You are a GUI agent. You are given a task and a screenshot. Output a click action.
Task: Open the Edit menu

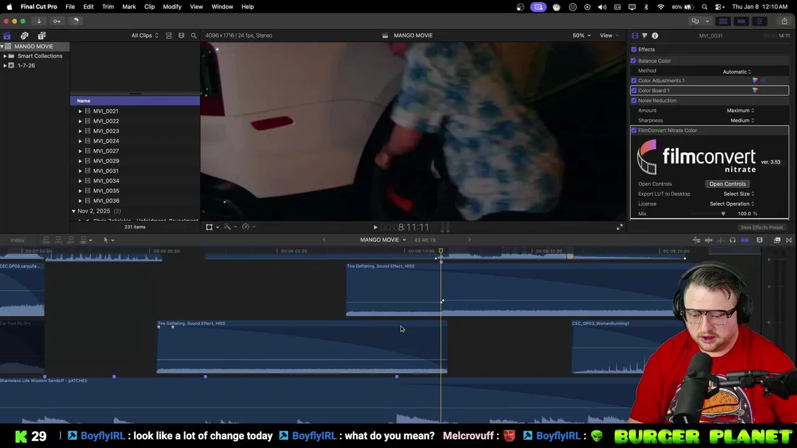(88, 7)
